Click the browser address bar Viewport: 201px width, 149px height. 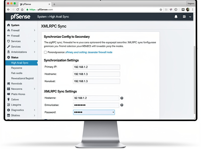click(94, 10)
